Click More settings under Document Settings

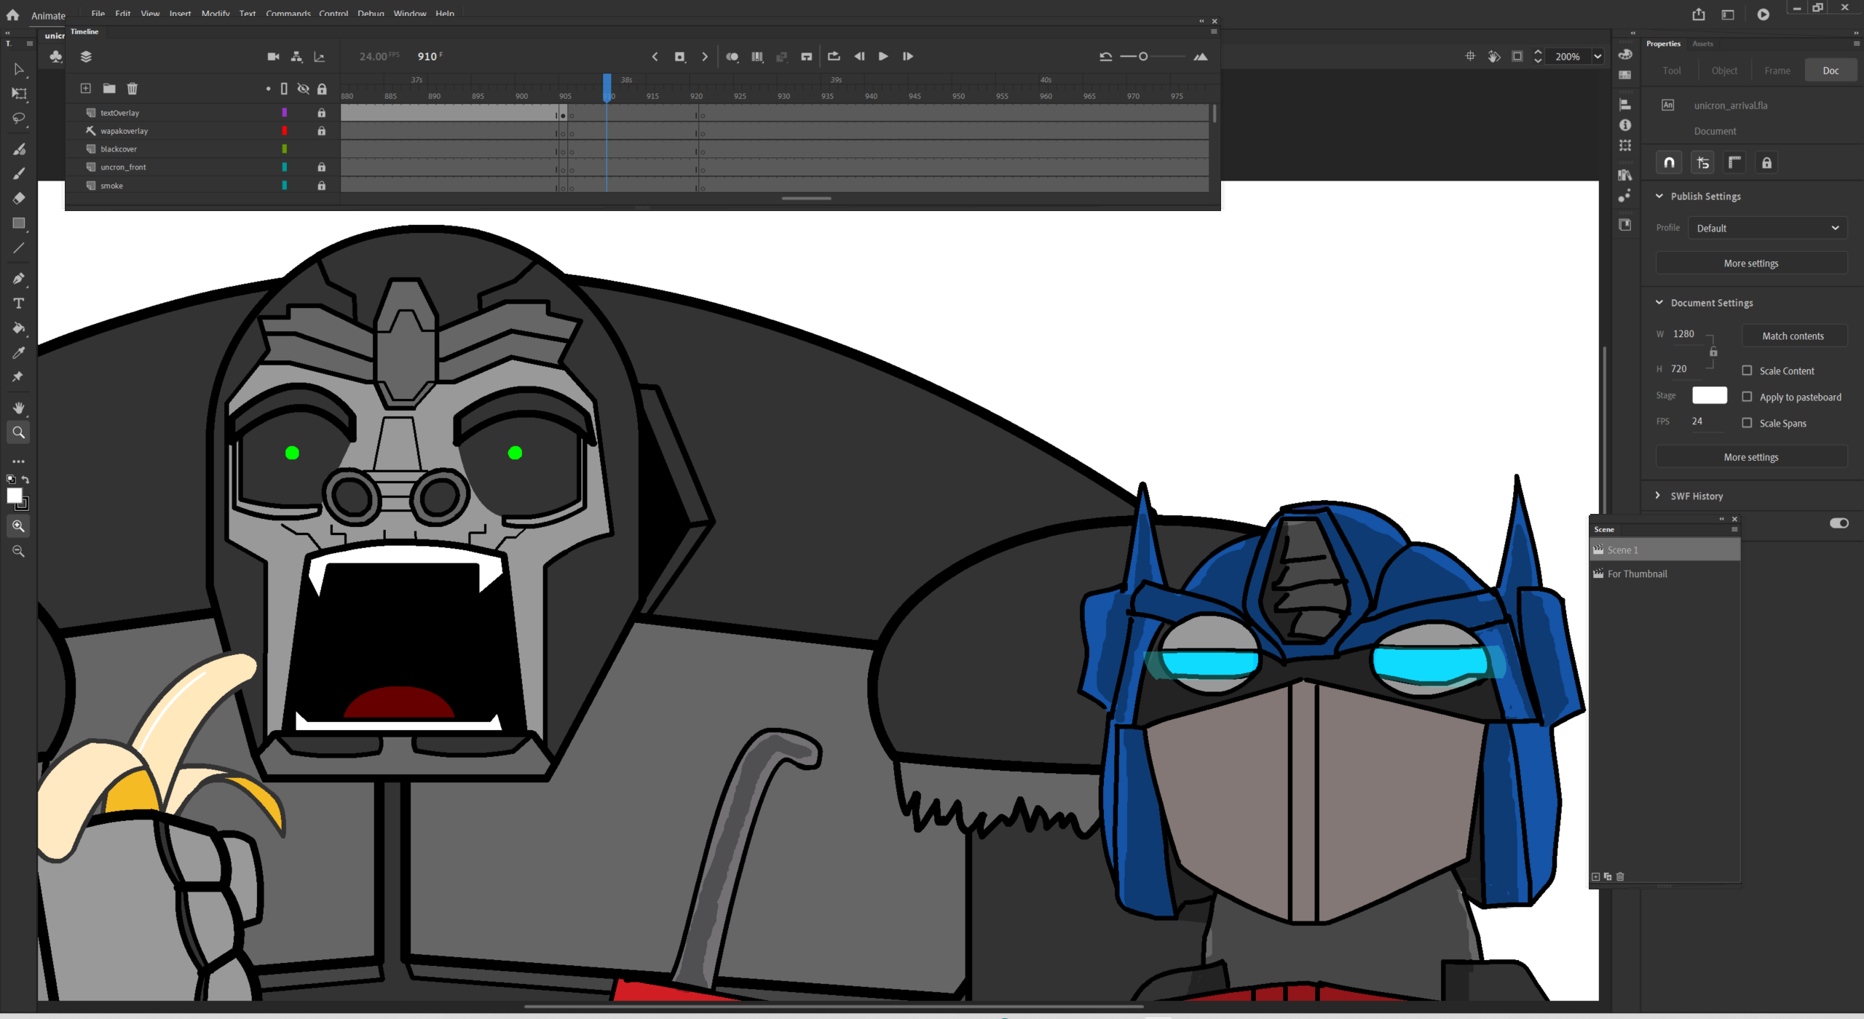coord(1751,457)
